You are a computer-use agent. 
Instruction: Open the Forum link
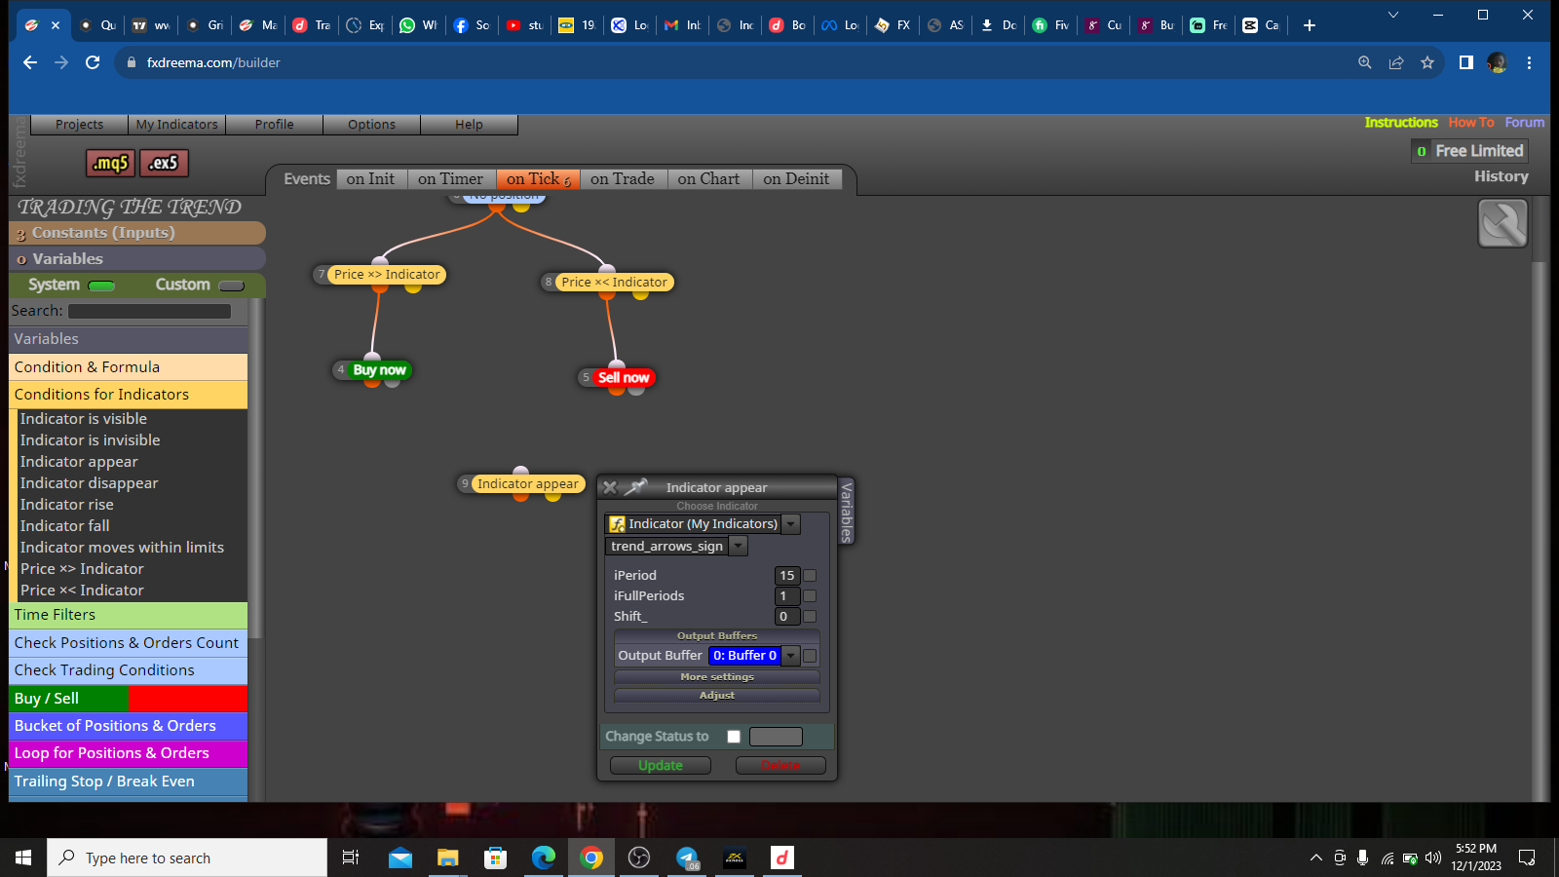click(1525, 123)
